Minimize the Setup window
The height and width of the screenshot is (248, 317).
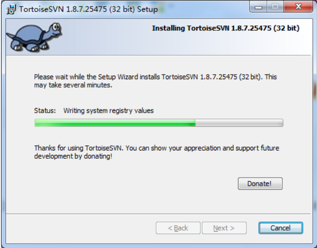click(x=258, y=7)
